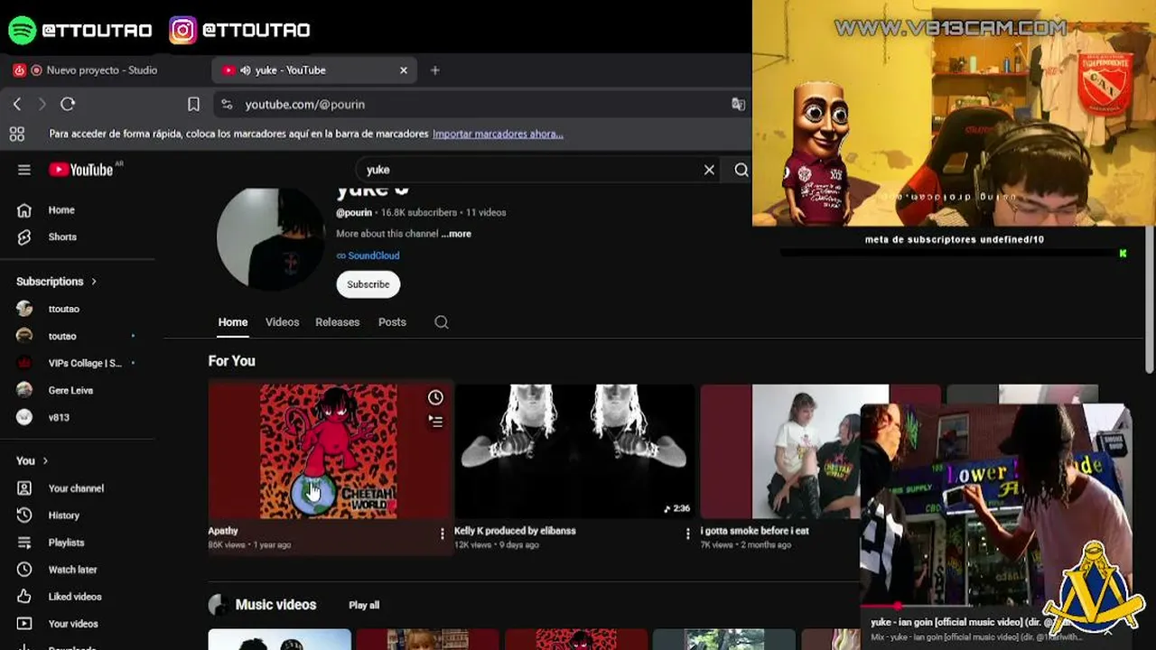Open the Gere Leiva subscription
1156x650 pixels.
(70, 390)
